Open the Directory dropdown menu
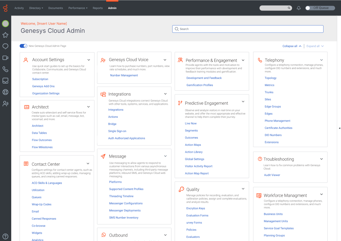This screenshot has width=341, height=241. [x=36, y=8]
